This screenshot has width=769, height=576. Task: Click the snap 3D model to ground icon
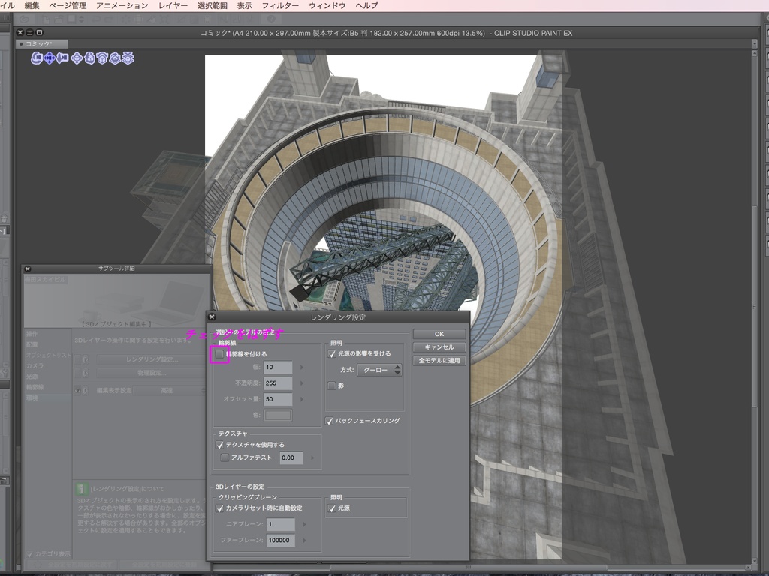[128, 58]
